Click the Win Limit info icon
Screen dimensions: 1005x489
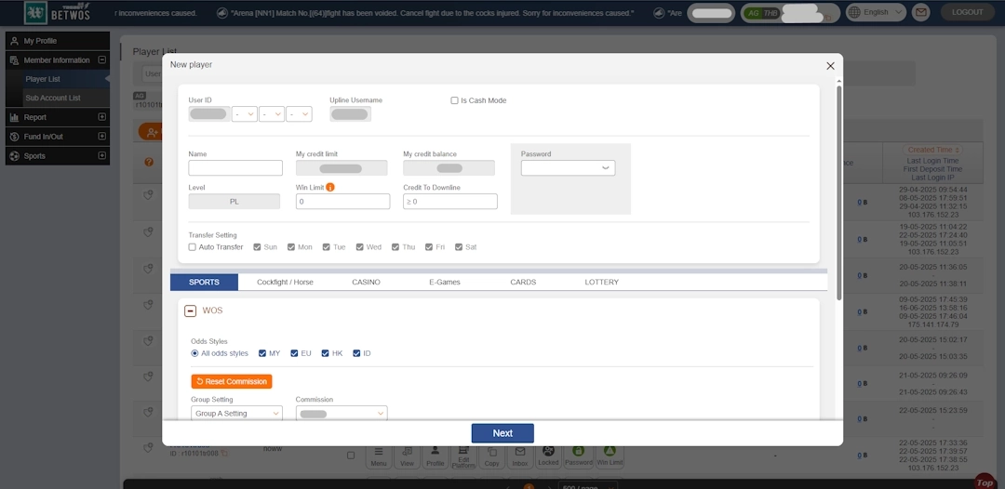click(330, 188)
